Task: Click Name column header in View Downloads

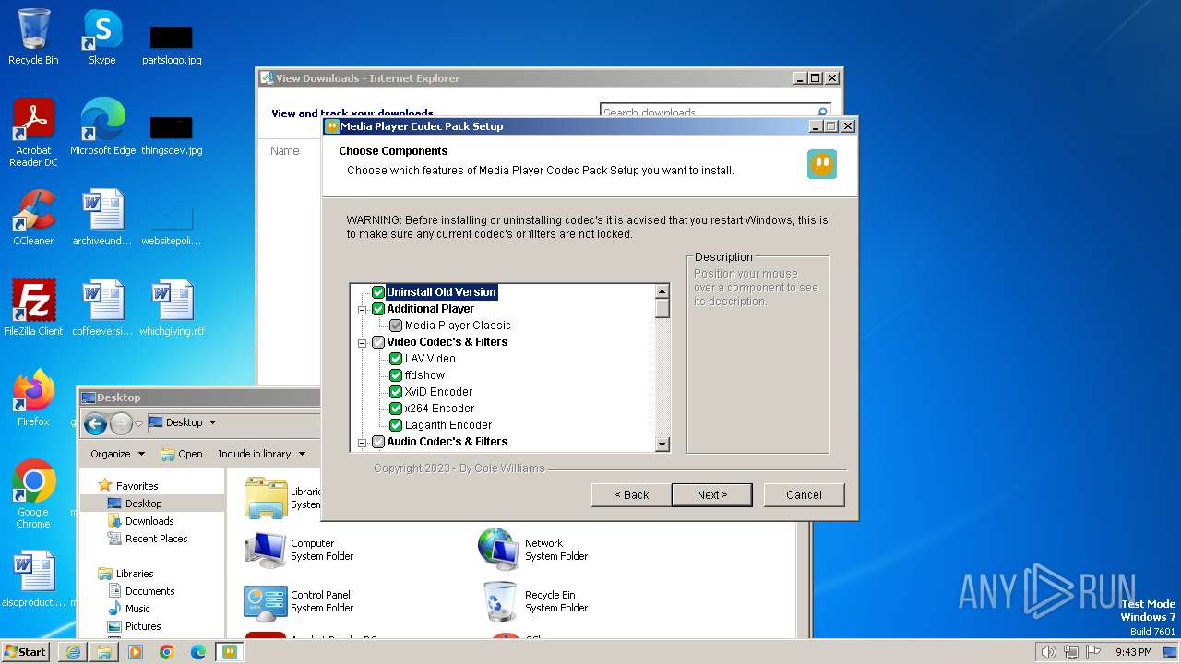Action: 285,151
